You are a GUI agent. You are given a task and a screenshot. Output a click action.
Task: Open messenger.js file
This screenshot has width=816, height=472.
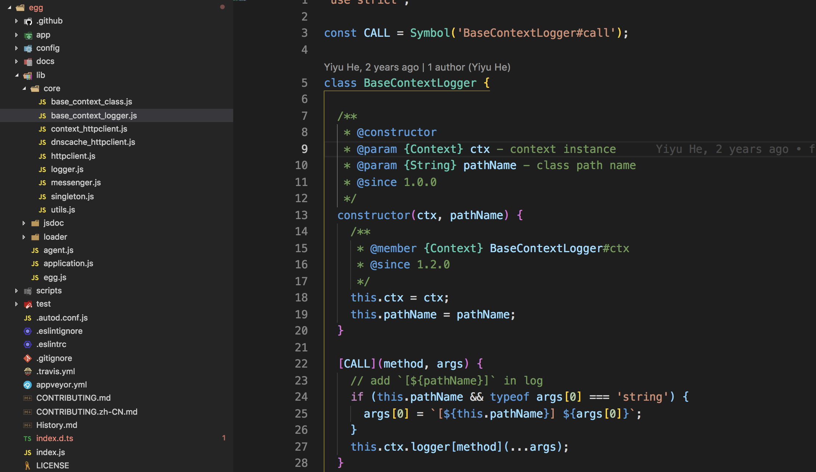pos(76,182)
